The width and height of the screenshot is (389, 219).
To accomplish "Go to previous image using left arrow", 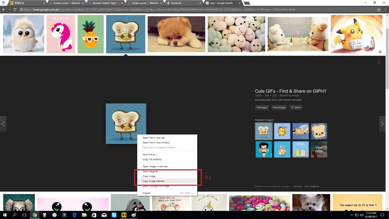I will 3,123.
